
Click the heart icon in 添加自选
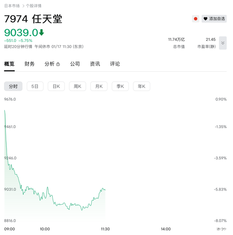point(205,19)
